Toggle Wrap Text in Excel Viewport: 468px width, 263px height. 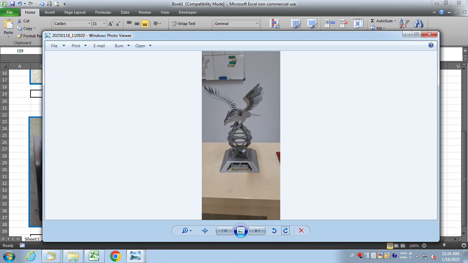tap(183, 24)
